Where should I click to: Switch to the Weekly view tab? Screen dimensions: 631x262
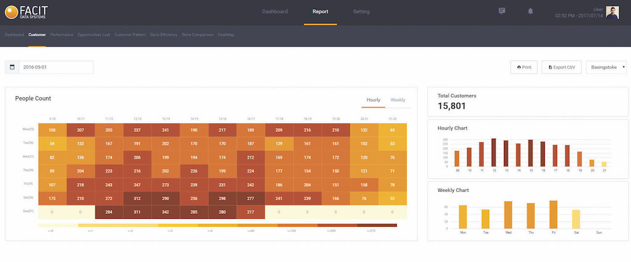click(397, 100)
